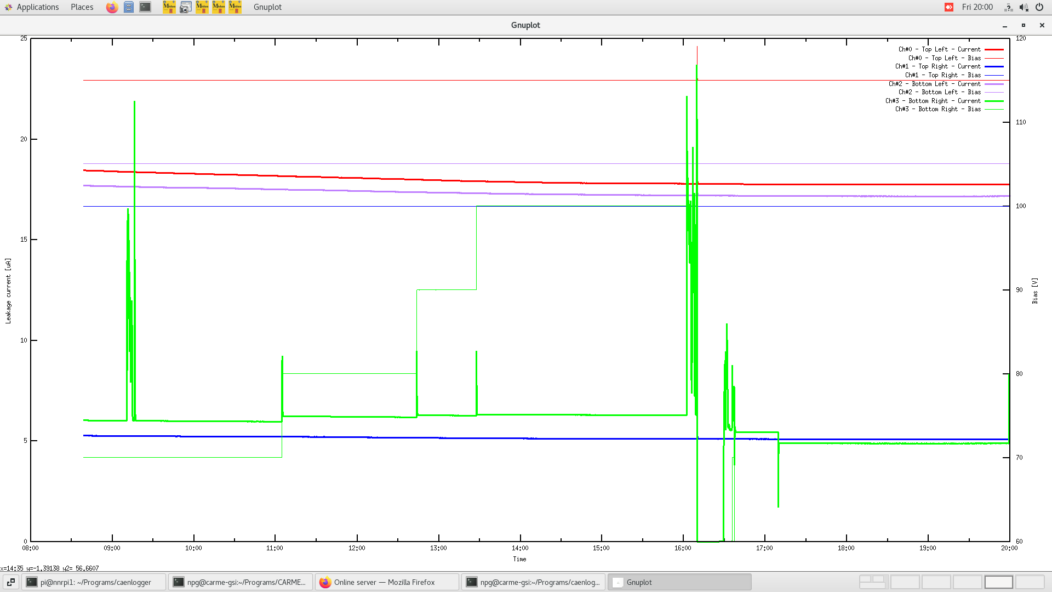Open the Applications menu
The height and width of the screenshot is (592, 1052).
point(37,7)
